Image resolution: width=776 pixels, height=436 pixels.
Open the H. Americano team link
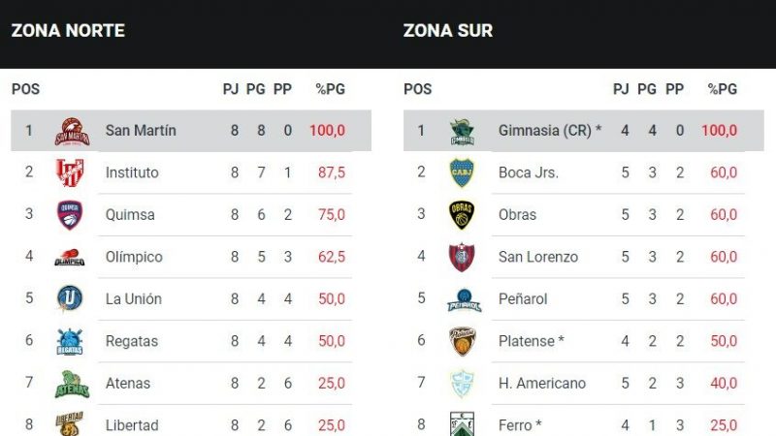pos(542,383)
